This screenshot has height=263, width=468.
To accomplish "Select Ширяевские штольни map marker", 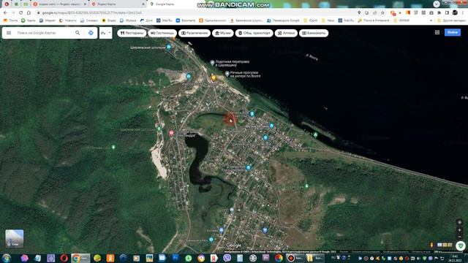I will [169, 47].
